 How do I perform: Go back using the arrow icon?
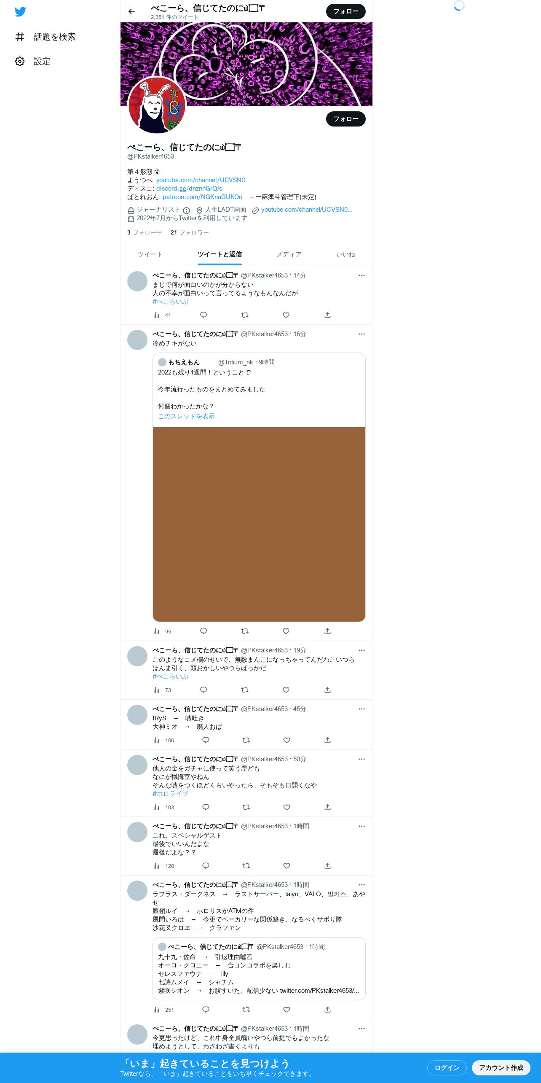[131, 11]
